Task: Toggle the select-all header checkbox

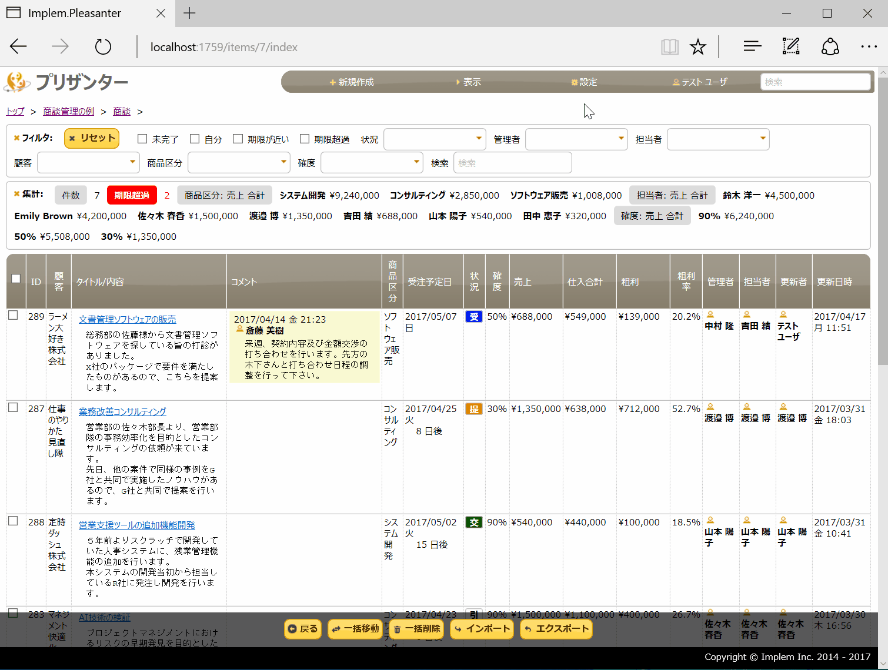Action: (16, 279)
